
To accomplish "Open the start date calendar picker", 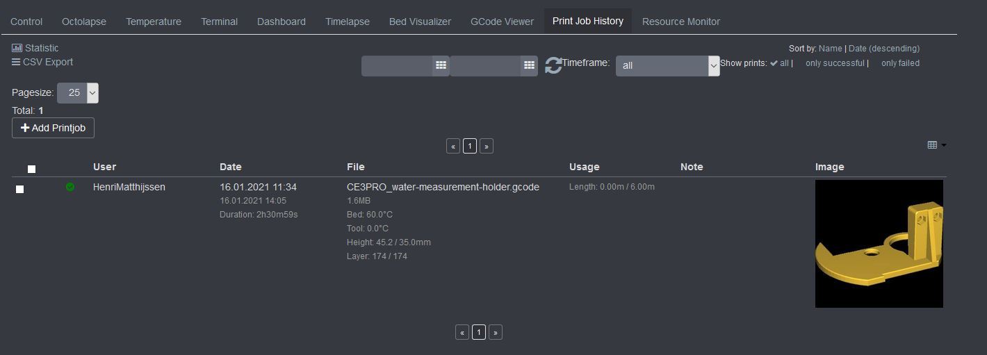I will coord(441,65).
